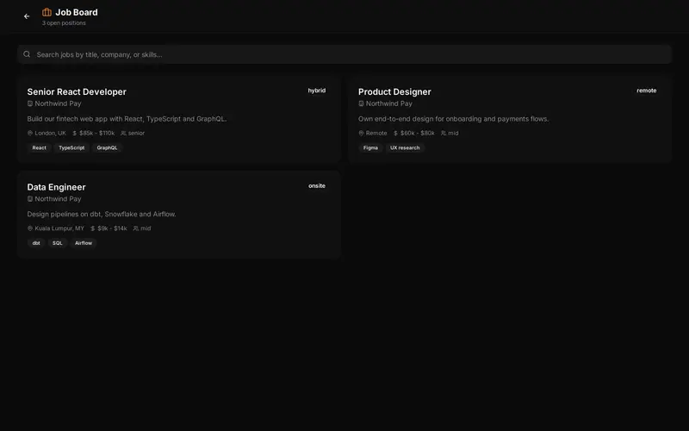Click the $85k - $110k salary text
689x431 pixels.
96,134
